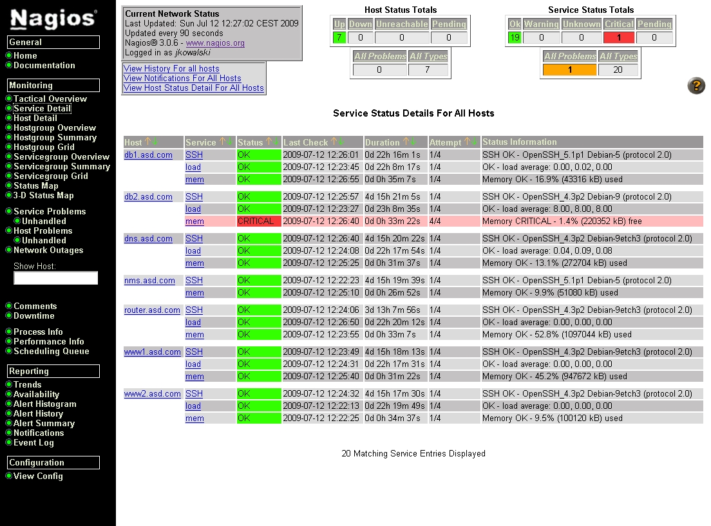Sort Host column descending with green arrow
This screenshot has width=711, height=526.
pos(155,142)
